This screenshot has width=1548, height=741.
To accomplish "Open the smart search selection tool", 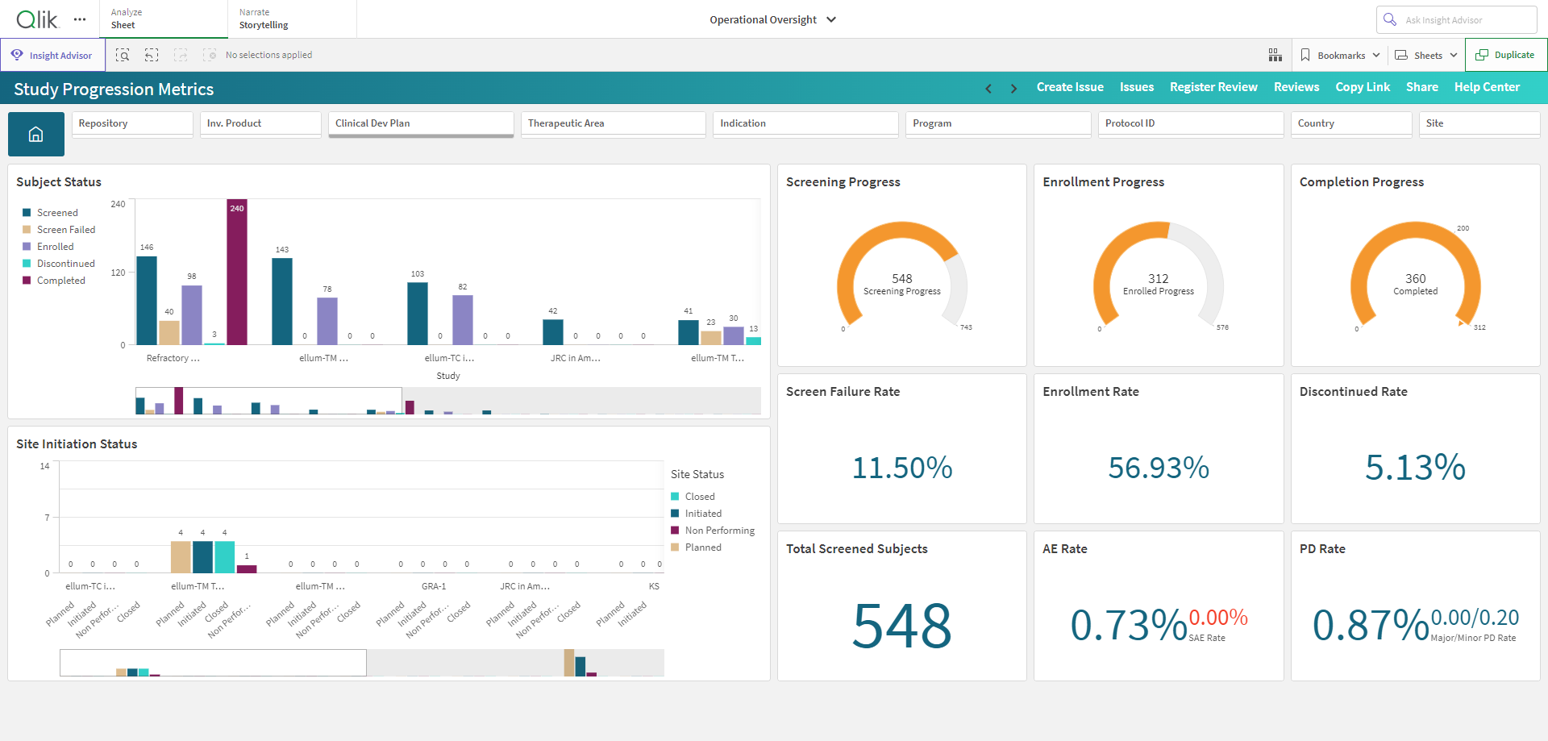I will coord(123,55).
